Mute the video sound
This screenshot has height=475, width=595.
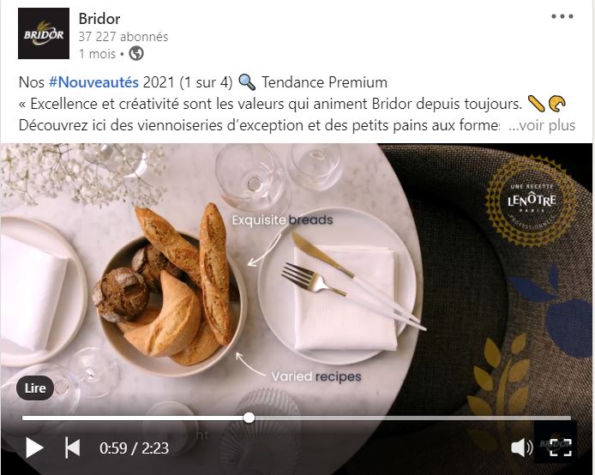(522, 448)
